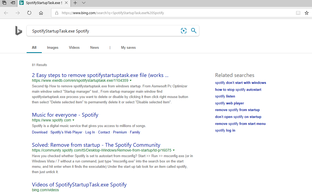Expand dropdown arrow next to community.spotify.com URL
Screen dimensions: 312x192
point(174,150)
